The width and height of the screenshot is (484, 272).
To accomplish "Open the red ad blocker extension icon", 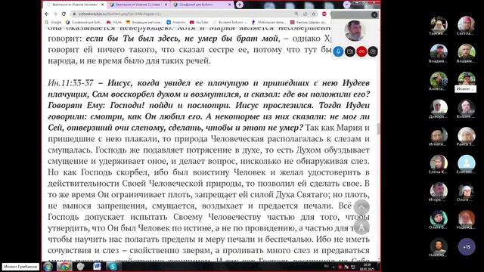I will coord(324,14).
